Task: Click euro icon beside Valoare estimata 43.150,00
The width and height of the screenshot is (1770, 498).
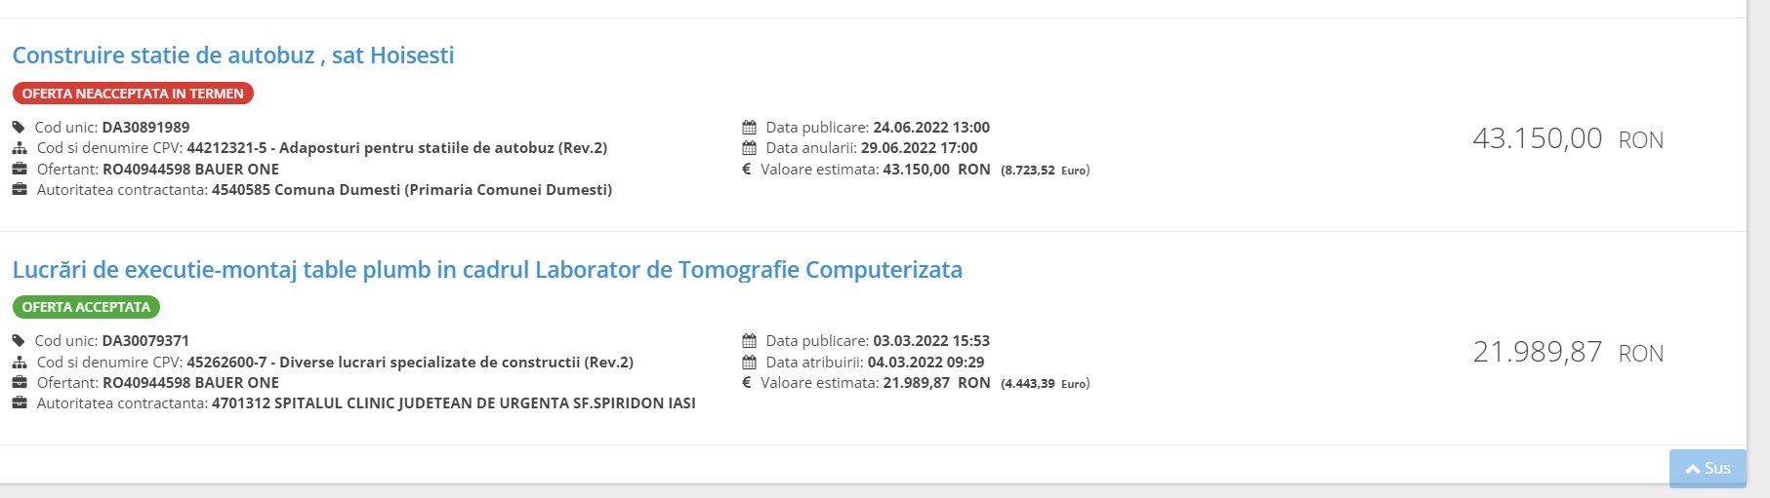Action: pos(747,169)
